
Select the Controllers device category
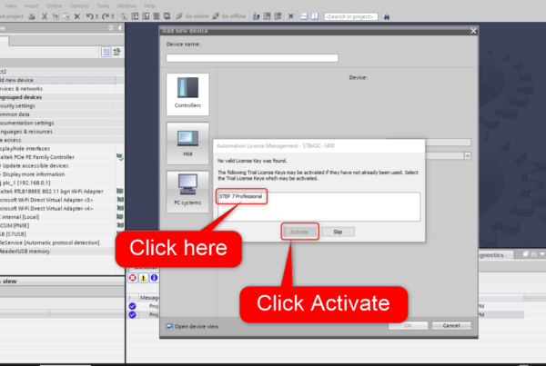coord(187,93)
